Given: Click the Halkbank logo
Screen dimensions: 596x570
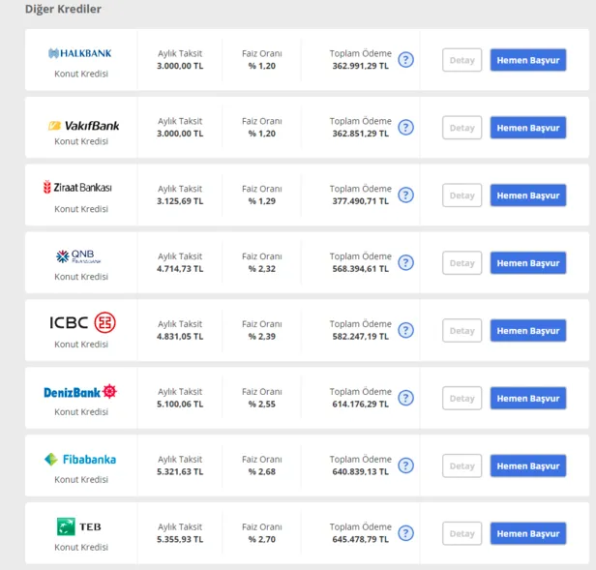Looking at the screenshot, I should coord(80,53).
